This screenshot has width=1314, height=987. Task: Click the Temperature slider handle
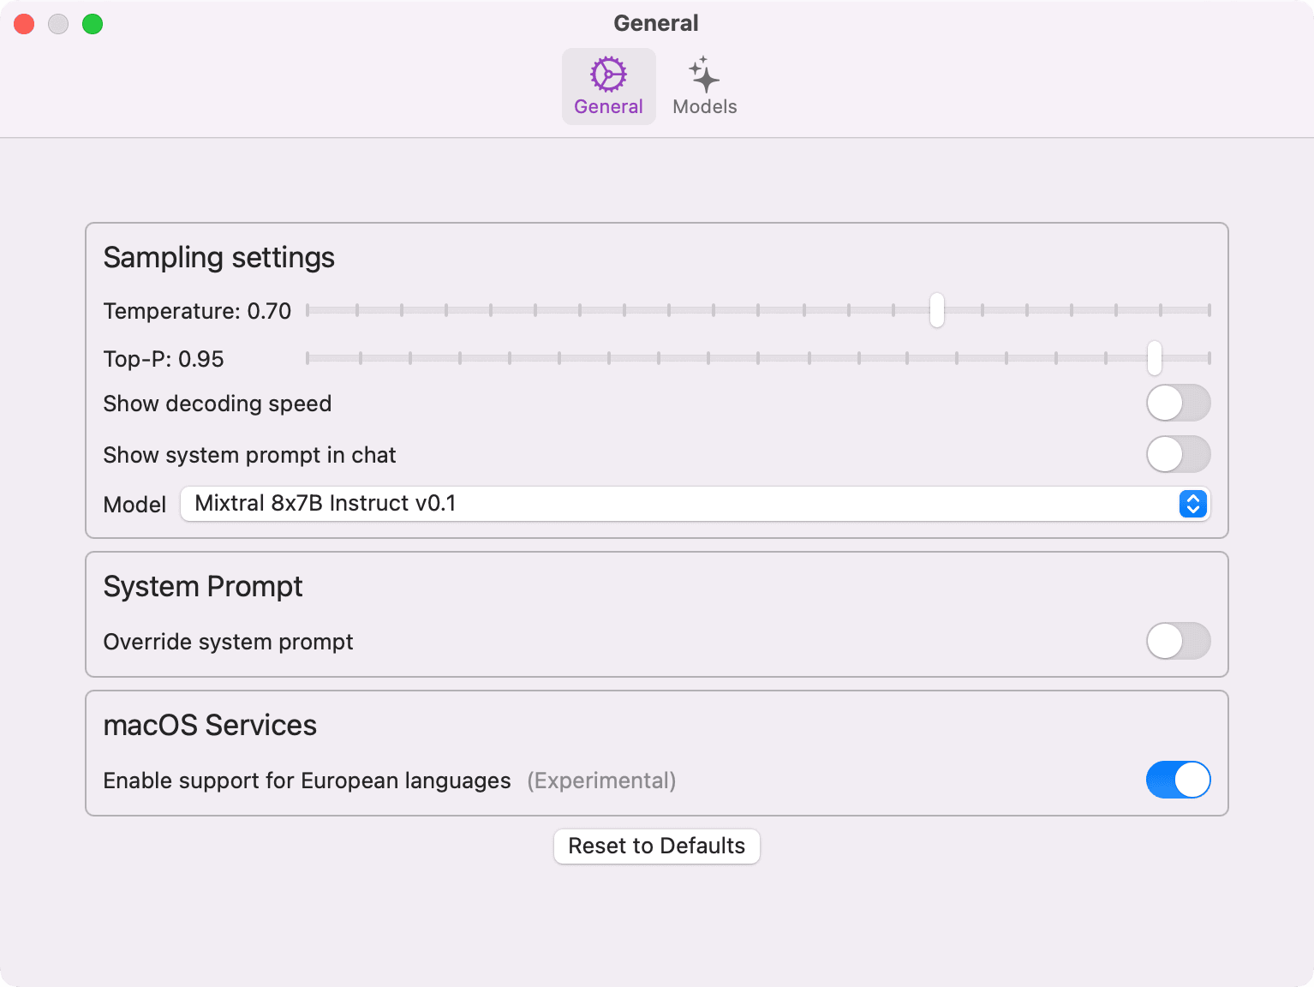coord(937,310)
